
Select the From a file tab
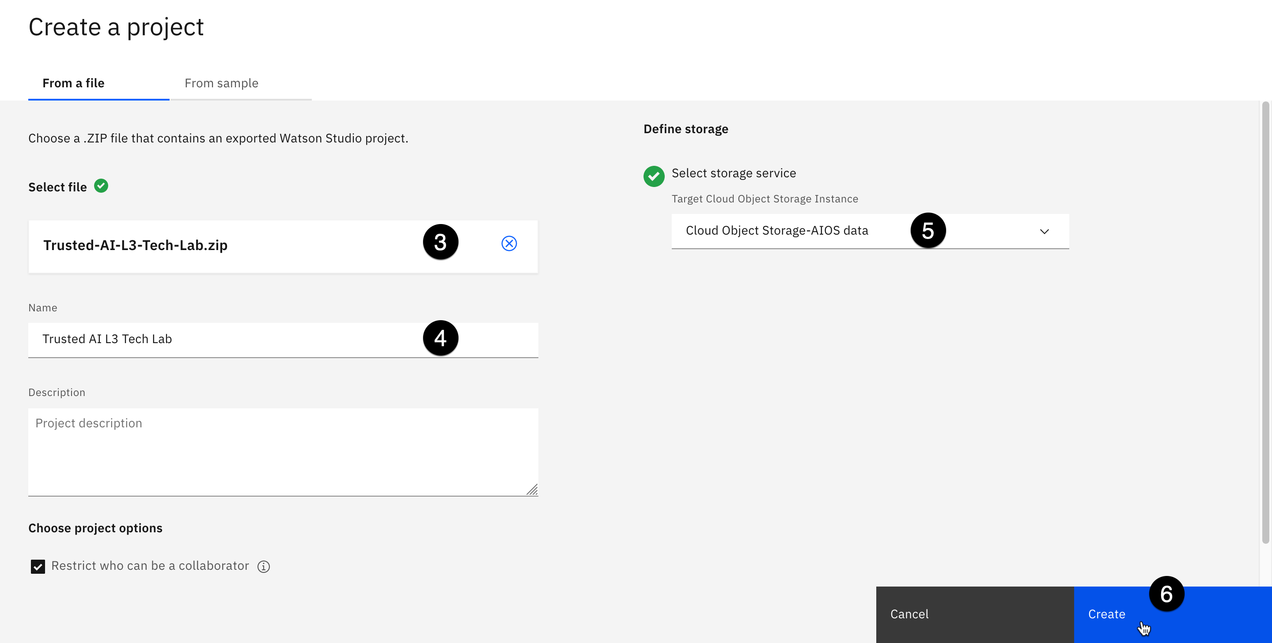[73, 83]
